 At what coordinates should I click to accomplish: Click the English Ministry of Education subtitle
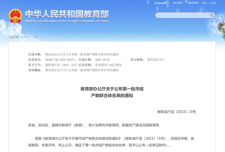coord(67,21)
